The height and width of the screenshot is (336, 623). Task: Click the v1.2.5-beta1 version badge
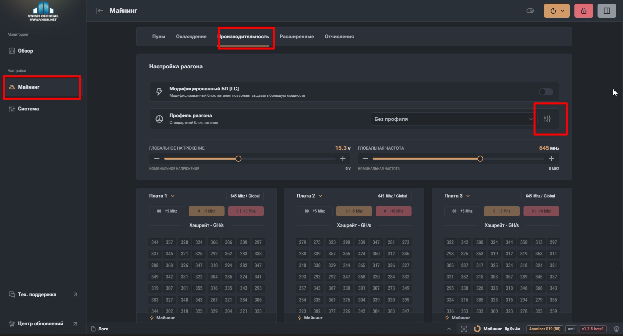coord(593,329)
